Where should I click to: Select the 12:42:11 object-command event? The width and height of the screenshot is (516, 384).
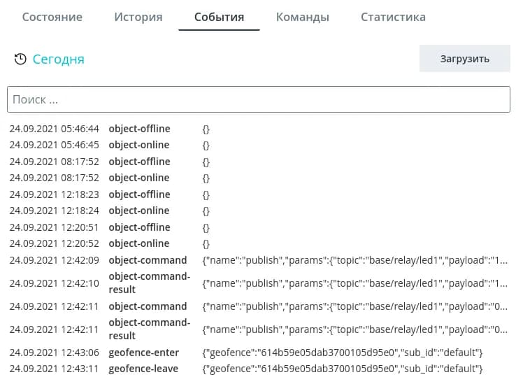click(x=148, y=306)
